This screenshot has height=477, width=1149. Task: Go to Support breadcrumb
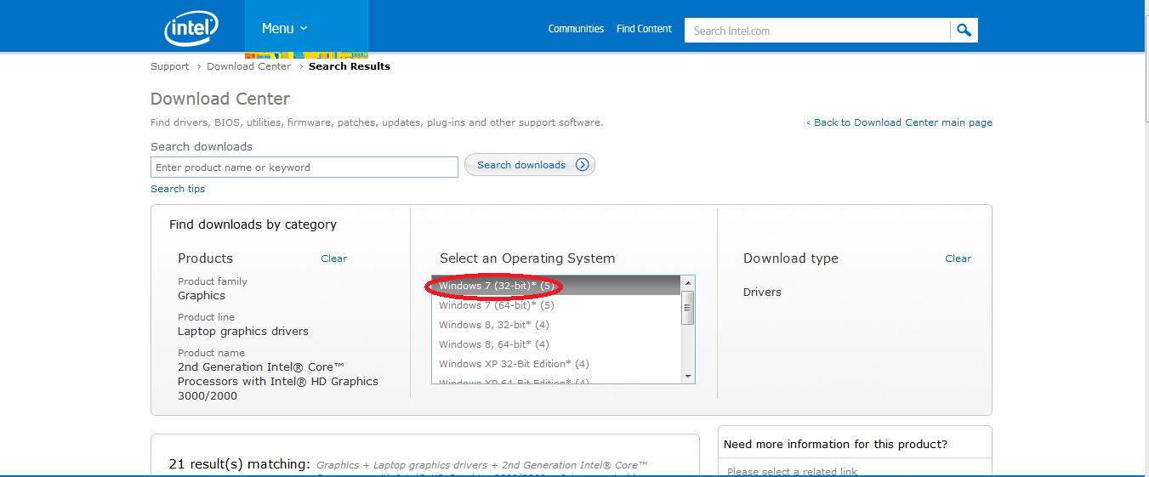pos(169,66)
